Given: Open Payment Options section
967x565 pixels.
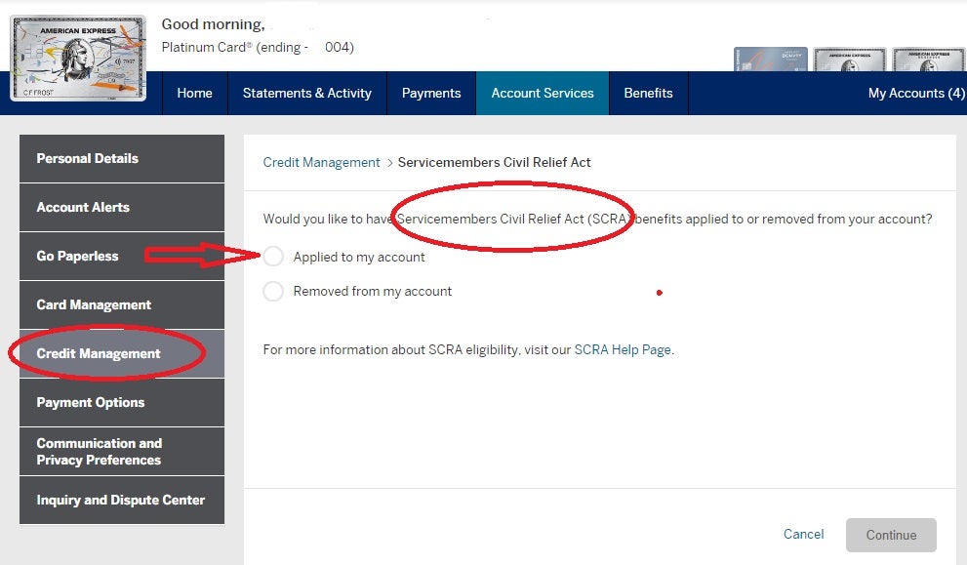Looking at the screenshot, I should [x=122, y=402].
